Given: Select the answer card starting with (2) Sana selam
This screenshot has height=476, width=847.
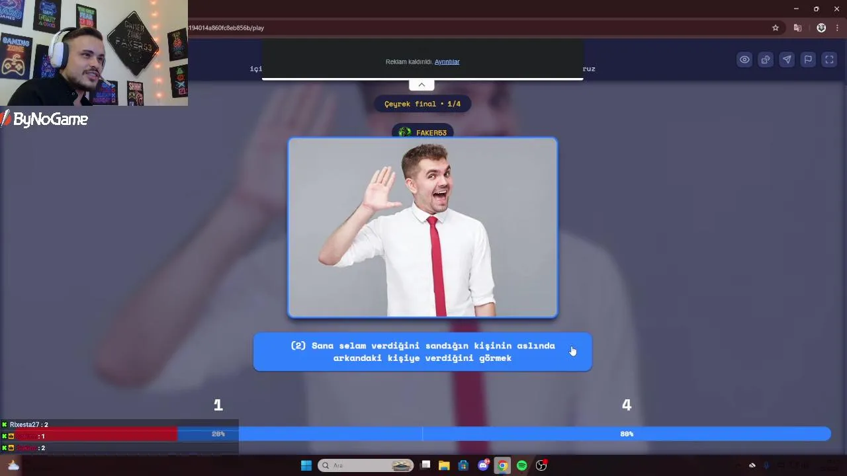Looking at the screenshot, I should click(423, 352).
